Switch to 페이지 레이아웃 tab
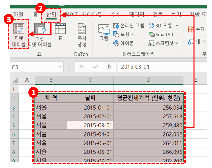The height and width of the screenshot is (168, 212). (84, 15)
